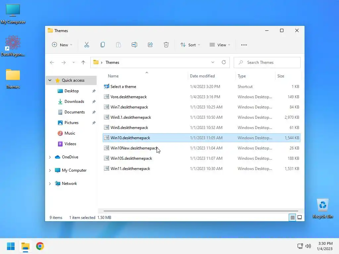The image size is (339, 254).
Task: Click the Vore.deskthemepack file icon
Action: [x=106, y=97]
